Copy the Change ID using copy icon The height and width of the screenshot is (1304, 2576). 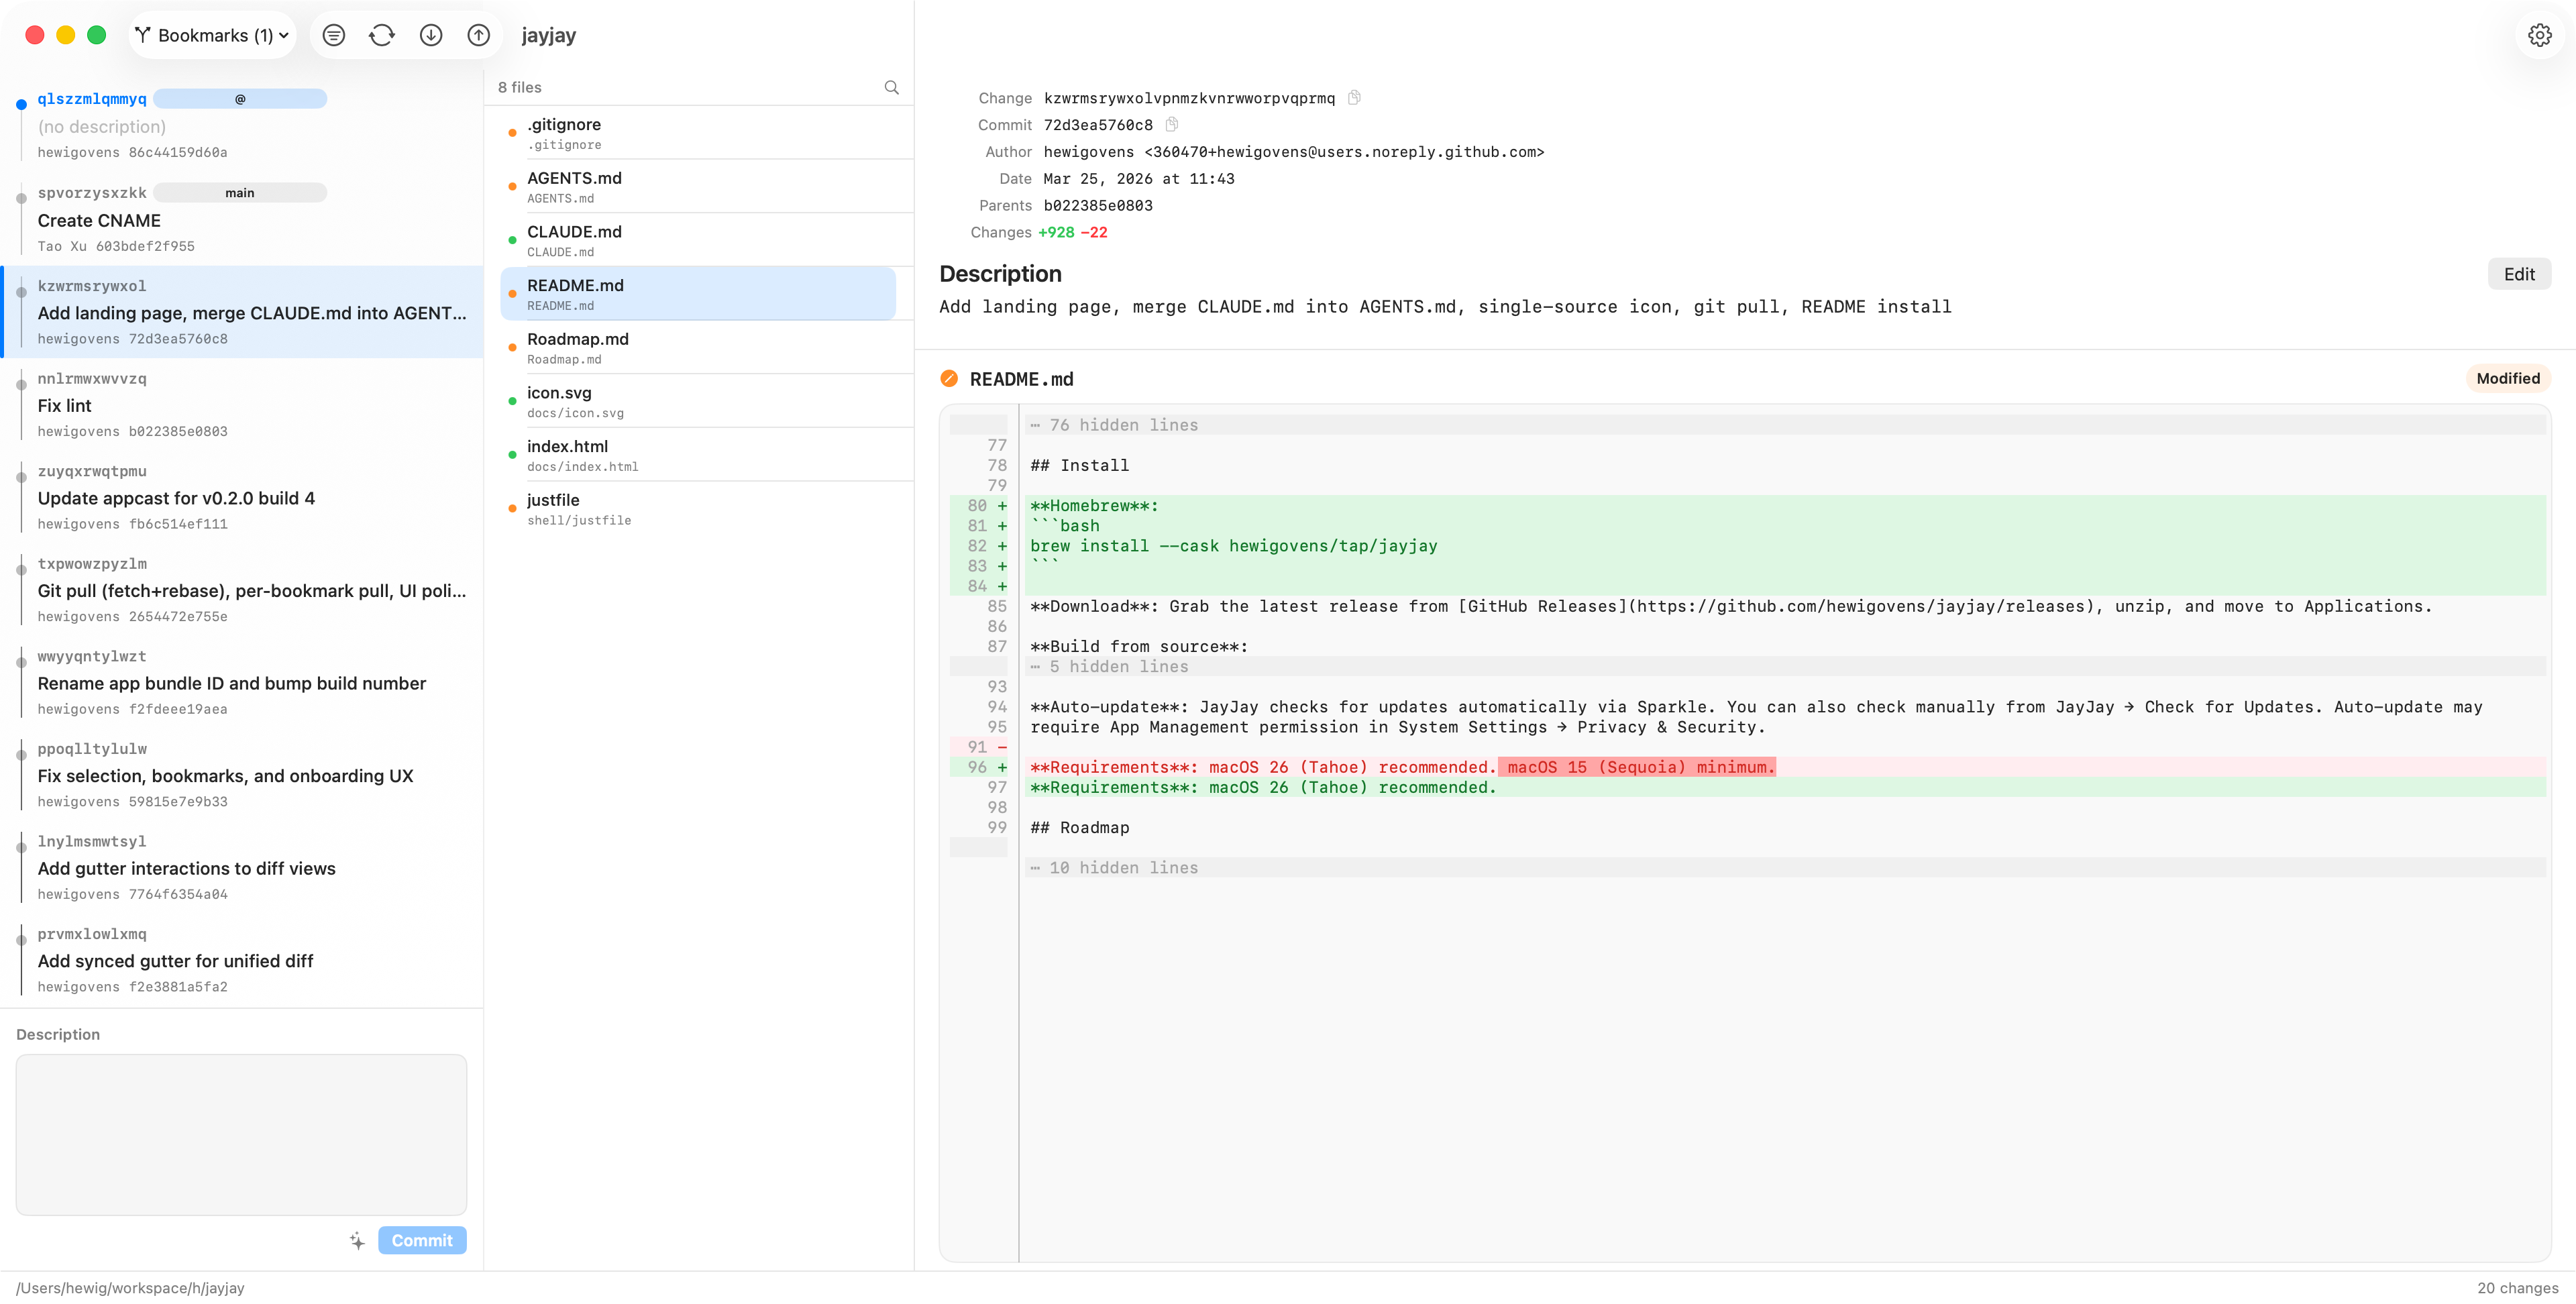pyautogui.click(x=1354, y=97)
